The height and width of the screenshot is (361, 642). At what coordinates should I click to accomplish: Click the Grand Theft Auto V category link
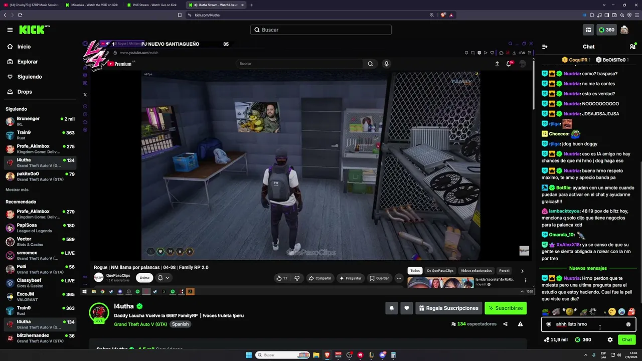(140, 324)
